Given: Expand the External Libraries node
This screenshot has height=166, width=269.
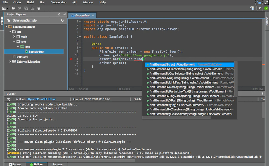Looking at the screenshot, I should [x=10, y=61].
